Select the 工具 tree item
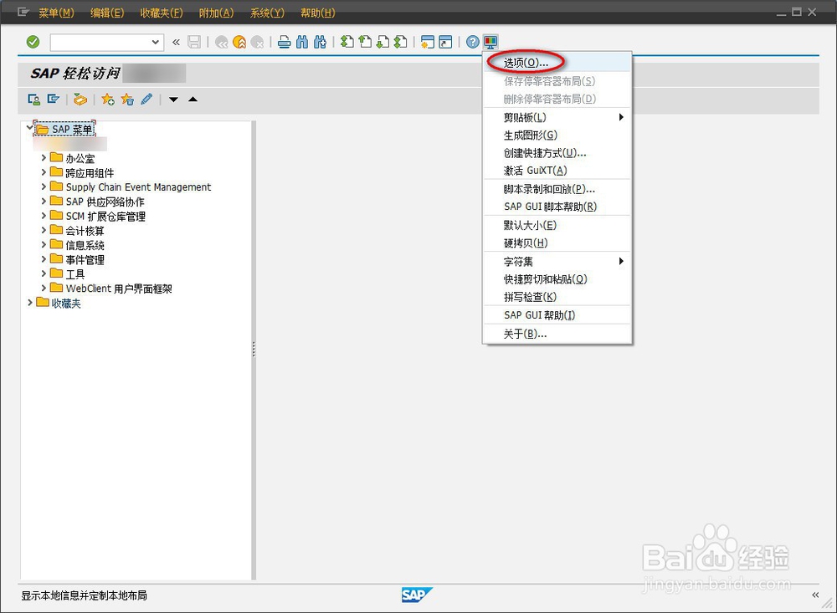837x613 pixels. click(75, 274)
